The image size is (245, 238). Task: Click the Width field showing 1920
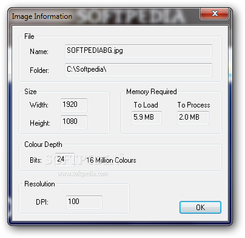point(74,105)
